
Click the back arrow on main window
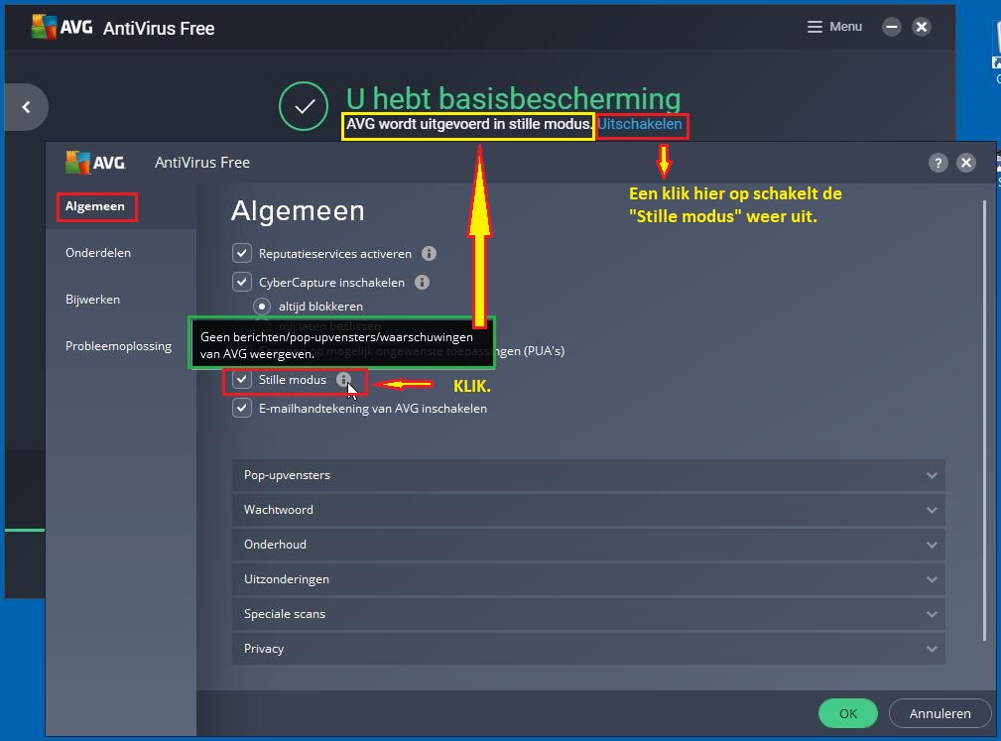point(26,107)
